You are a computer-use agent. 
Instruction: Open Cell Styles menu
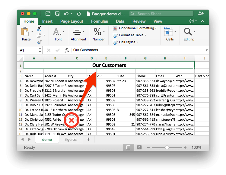pos(126,42)
